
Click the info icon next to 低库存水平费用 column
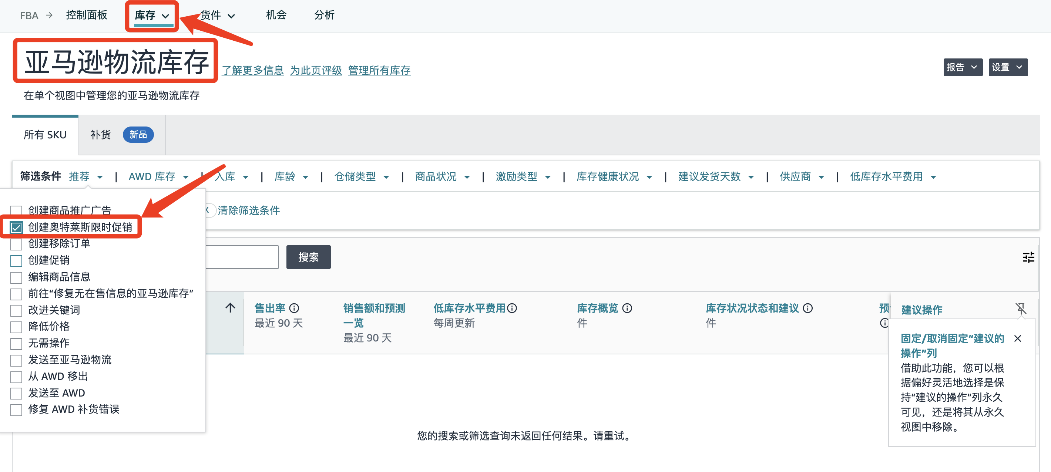(512, 308)
